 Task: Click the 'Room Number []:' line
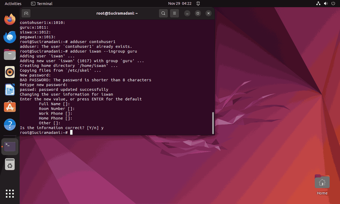point(57,109)
